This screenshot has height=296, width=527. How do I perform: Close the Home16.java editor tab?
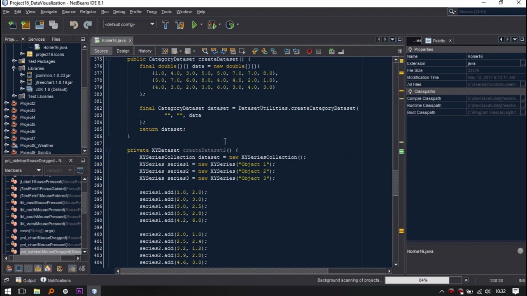click(130, 40)
